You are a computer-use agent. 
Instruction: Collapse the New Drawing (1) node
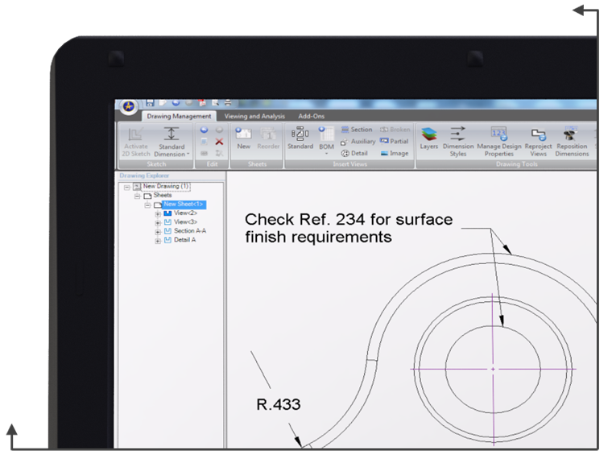tap(126, 188)
